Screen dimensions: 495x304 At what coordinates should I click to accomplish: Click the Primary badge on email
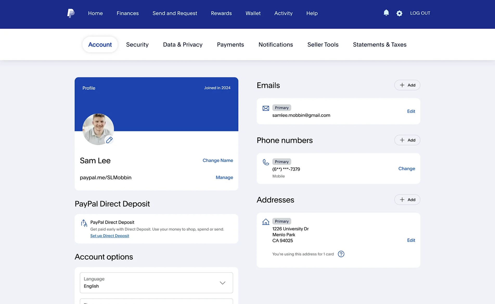pos(281,108)
